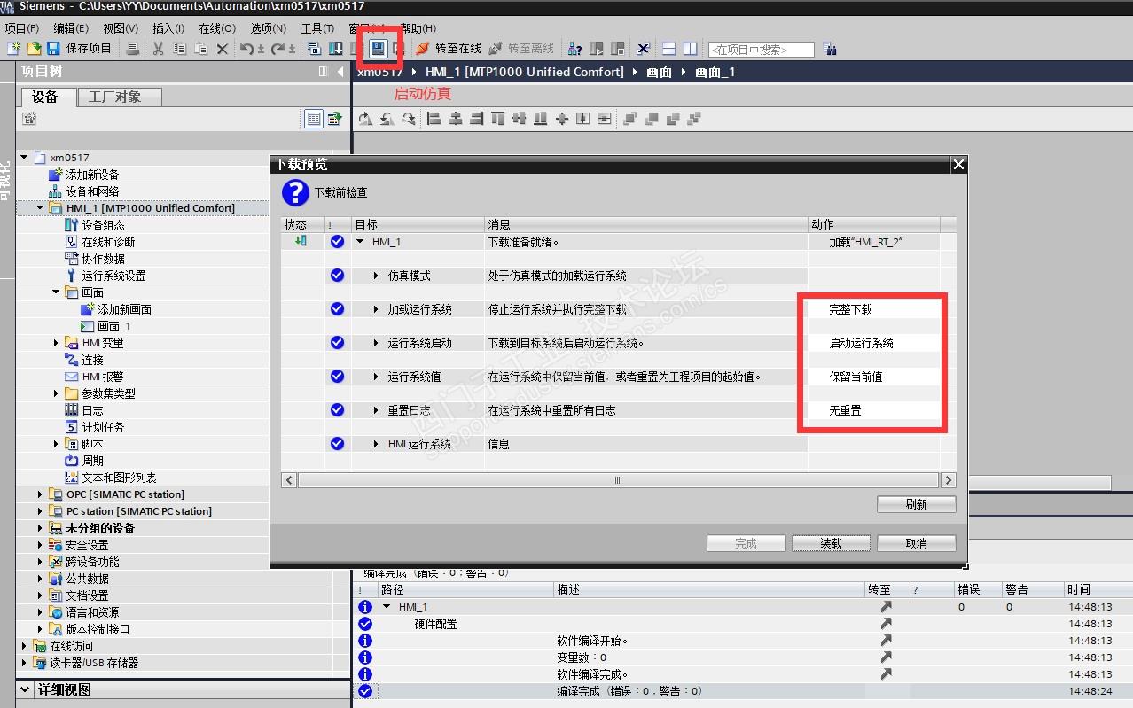This screenshot has height=708, width=1133.
Task: Collapse the HMI_1 device tree node
Action: click(x=40, y=208)
